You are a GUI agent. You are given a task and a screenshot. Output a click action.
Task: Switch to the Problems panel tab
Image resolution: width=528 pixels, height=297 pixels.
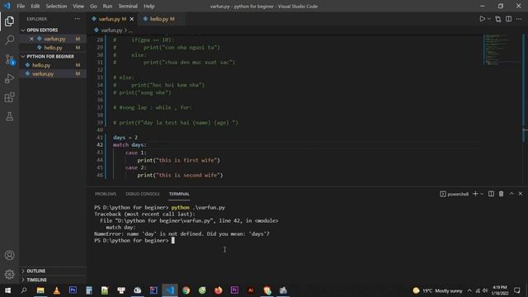106,194
